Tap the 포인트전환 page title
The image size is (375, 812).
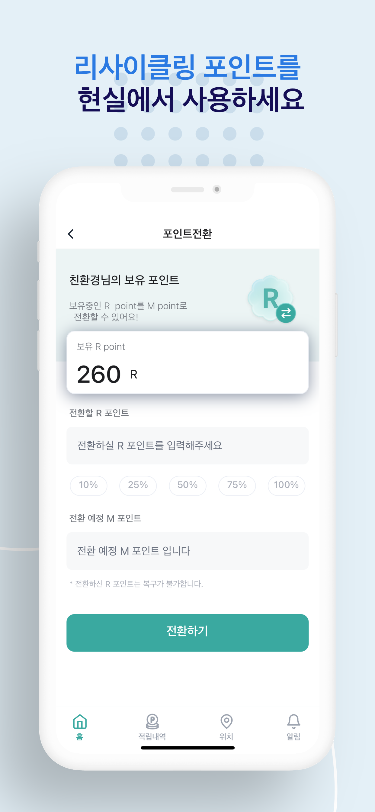point(187,234)
